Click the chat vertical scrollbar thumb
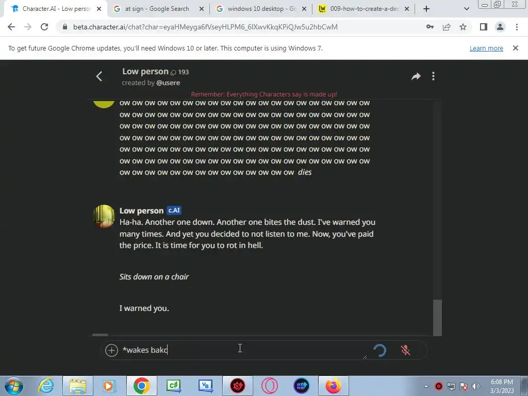 pos(437,317)
